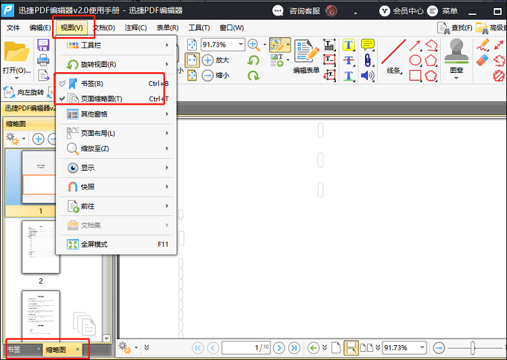
Task: Choose 全屏模式 full screen mode
Action: [116, 245]
